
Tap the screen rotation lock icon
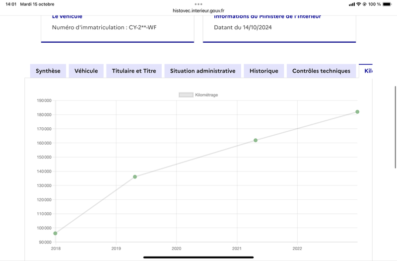click(x=365, y=4)
